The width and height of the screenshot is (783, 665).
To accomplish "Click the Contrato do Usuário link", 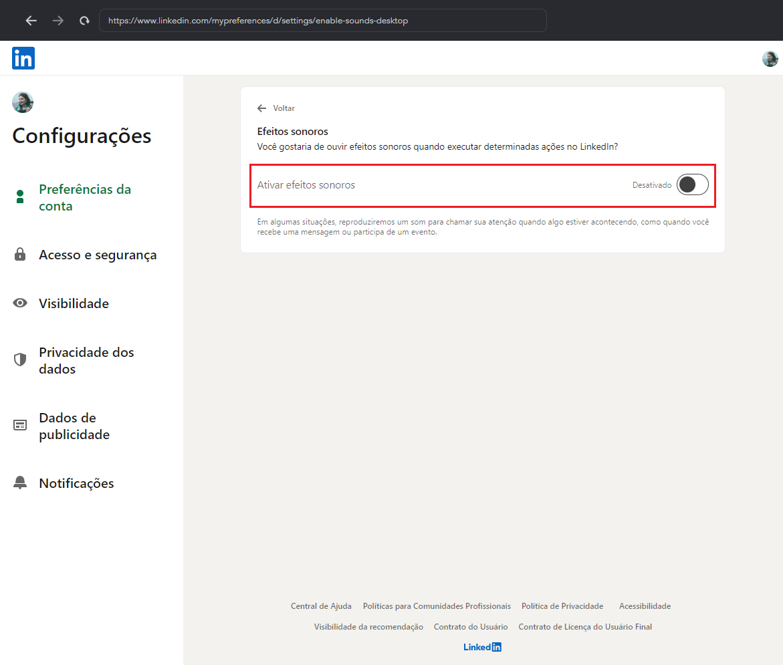I will (x=471, y=627).
